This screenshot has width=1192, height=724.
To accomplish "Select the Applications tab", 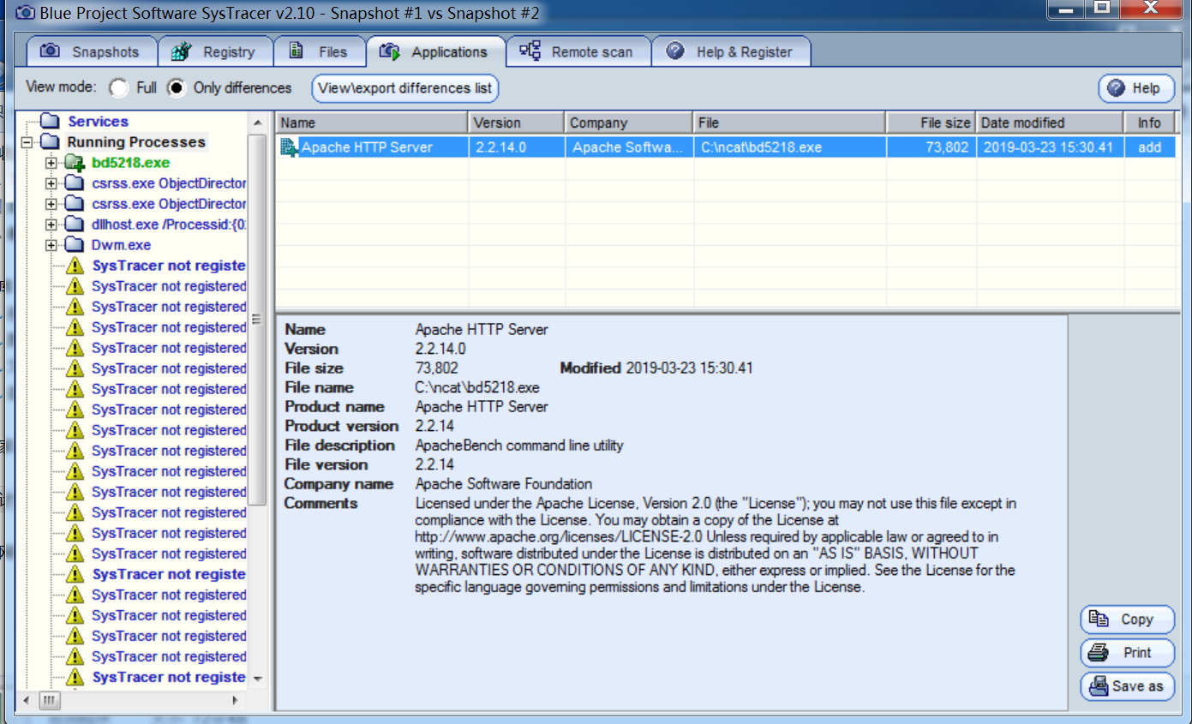I will coord(435,51).
